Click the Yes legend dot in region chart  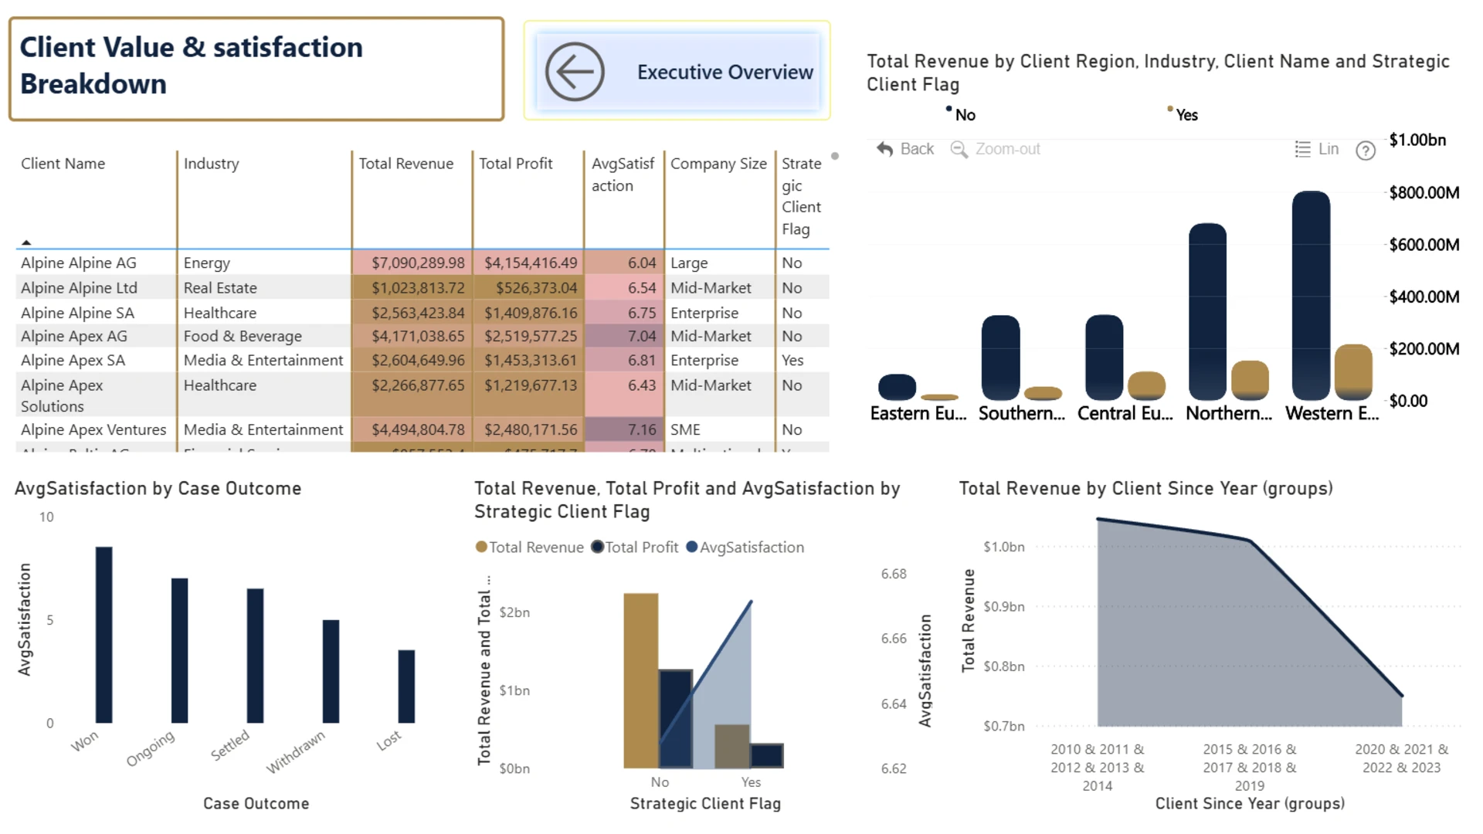[1170, 109]
